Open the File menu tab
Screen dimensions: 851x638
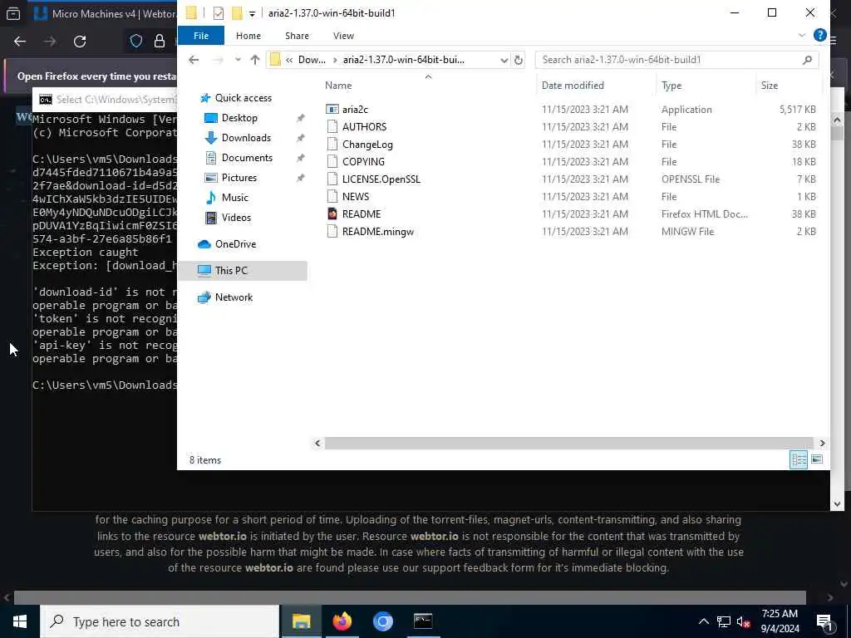click(x=201, y=35)
